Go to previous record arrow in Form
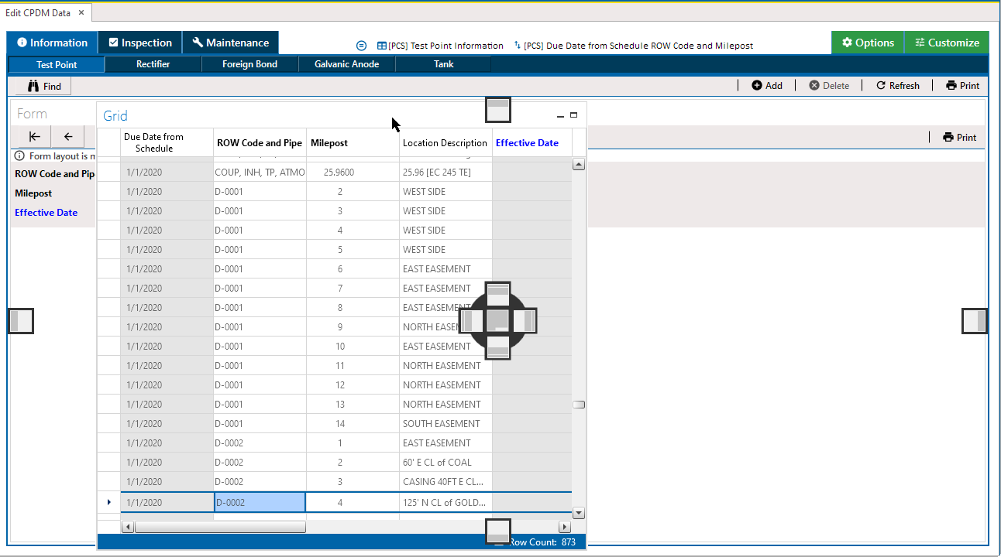Viewport: 1001px width, 557px height. 68,137
